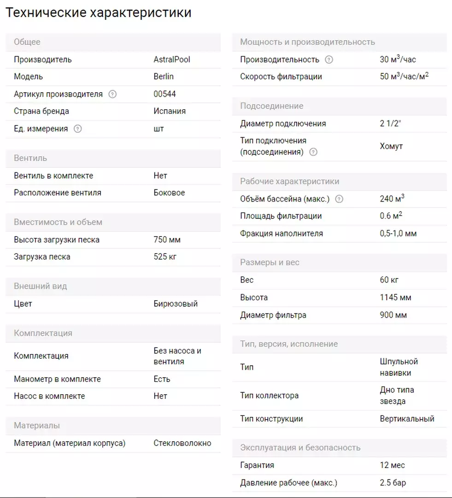
Task: Show hint icon for Объём бассейна (макс.)
Action: point(339,199)
